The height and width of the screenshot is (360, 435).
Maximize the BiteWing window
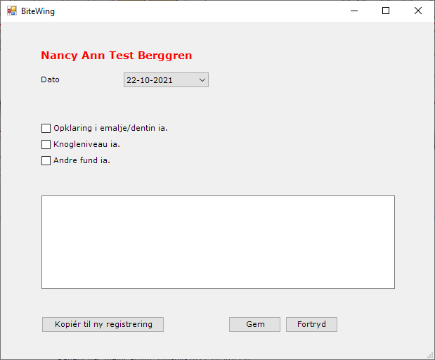click(x=385, y=11)
